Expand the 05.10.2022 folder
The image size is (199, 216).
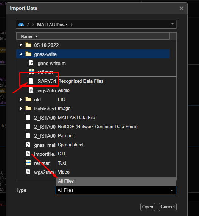point(21,45)
